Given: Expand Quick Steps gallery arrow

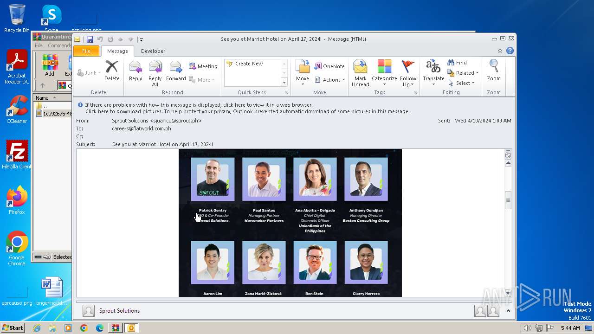Looking at the screenshot, I should [284, 83].
